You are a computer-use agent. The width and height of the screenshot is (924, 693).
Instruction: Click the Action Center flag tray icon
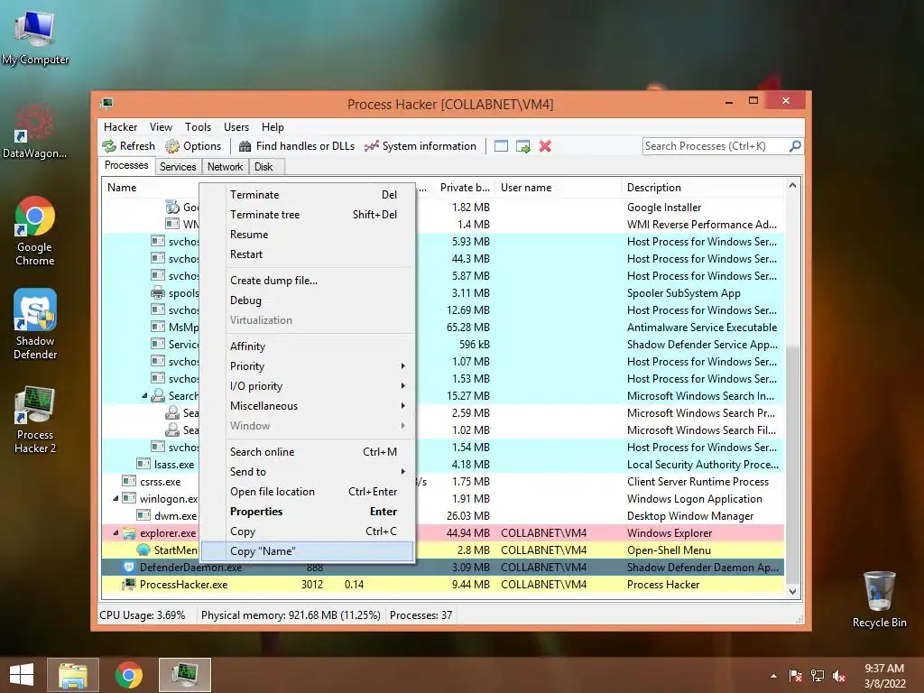(x=796, y=676)
